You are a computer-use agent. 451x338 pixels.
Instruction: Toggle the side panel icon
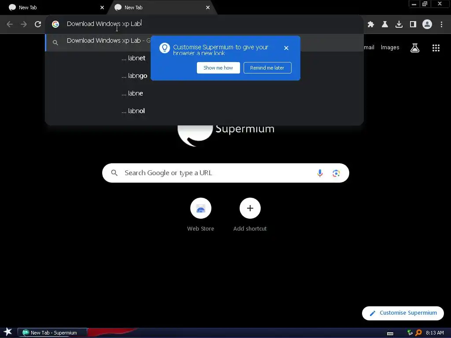[413, 24]
